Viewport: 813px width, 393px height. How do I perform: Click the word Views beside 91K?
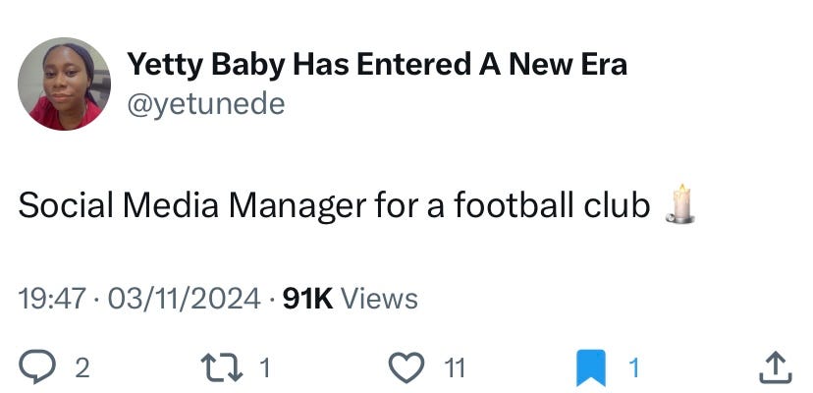[x=379, y=299]
